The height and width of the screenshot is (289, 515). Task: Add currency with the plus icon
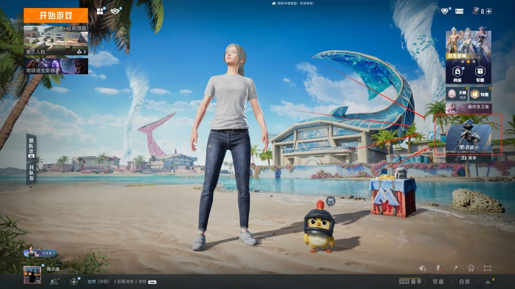coord(489,12)
